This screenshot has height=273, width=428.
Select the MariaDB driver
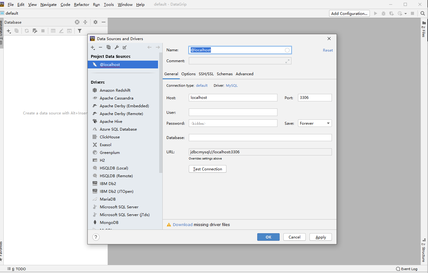(x=108, y=199)
